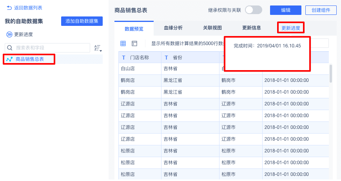Open the 血缘分析 tab

coord(173,28)
